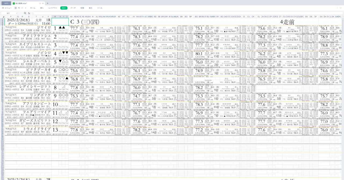Image resolution: width=344 pixels, height=180 pixels.
Task: Select the 地方競馬.xlsx document tab
Action: click(x=28, y=3)
